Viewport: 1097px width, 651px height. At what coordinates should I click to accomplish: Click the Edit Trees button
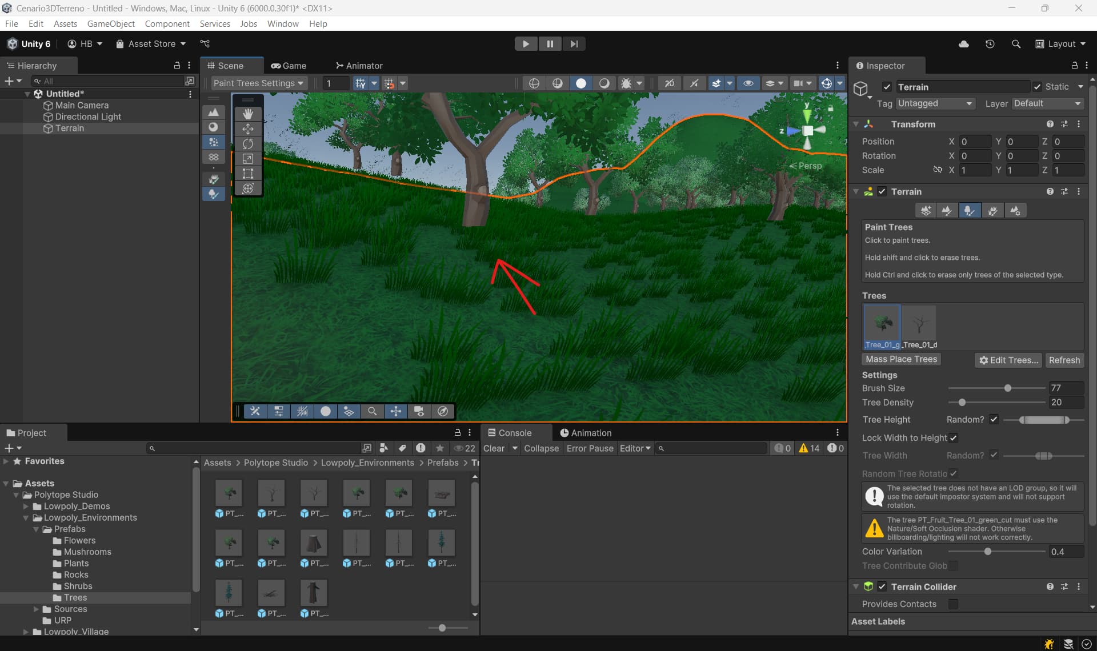click(1008, 360)
